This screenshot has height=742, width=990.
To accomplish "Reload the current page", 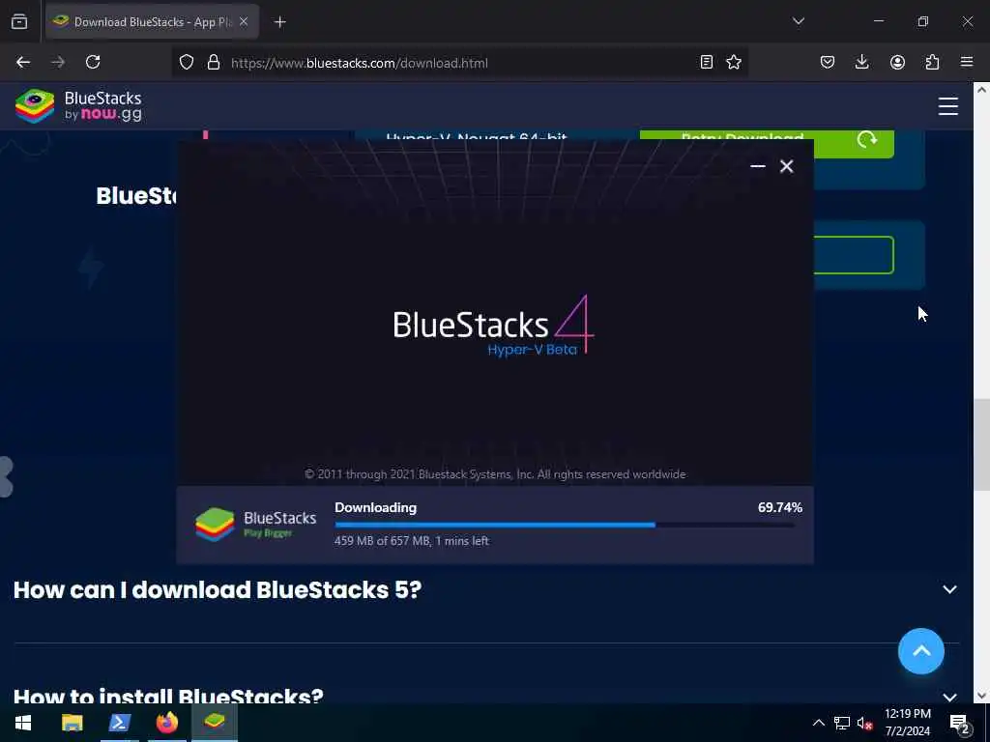I will pos(93,62).
